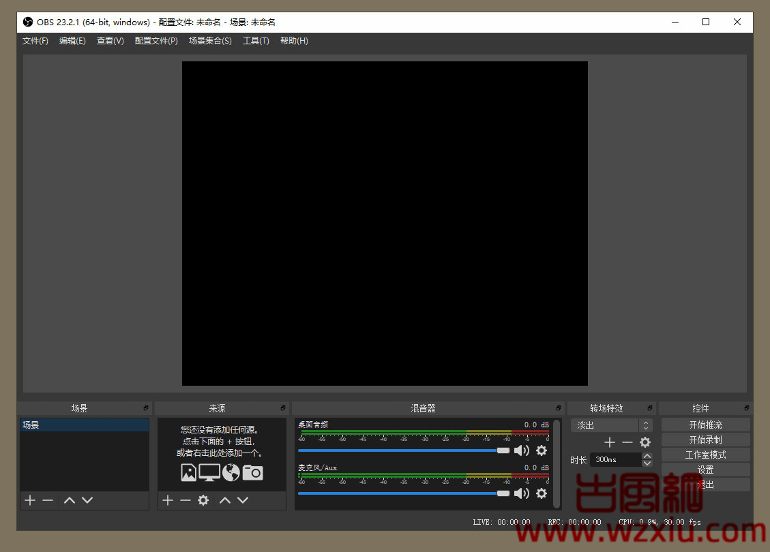Click the camera source icon
The height and width of the screenshot is (552, 770).
coord(252,472)
